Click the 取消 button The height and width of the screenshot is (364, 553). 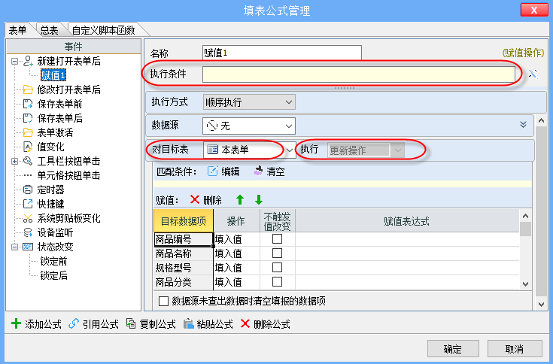[x=515, y=349]
